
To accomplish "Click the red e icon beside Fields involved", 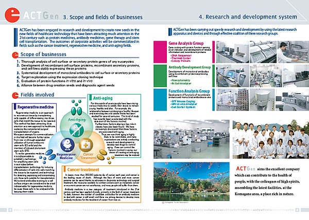I will coord(15,95).
